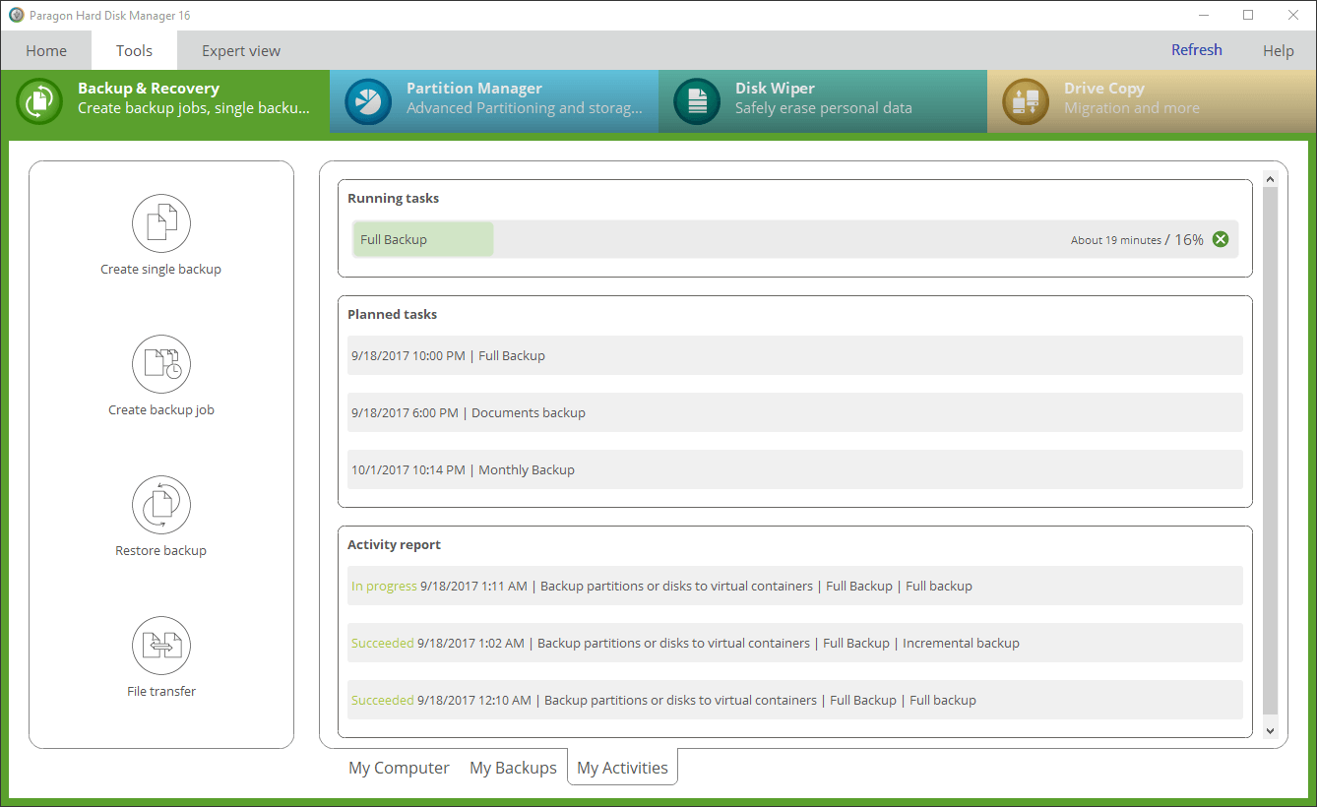Open the My Computer tab
Image resolution: width=1317 pixels, height=807 pixels.
point(399,767)
